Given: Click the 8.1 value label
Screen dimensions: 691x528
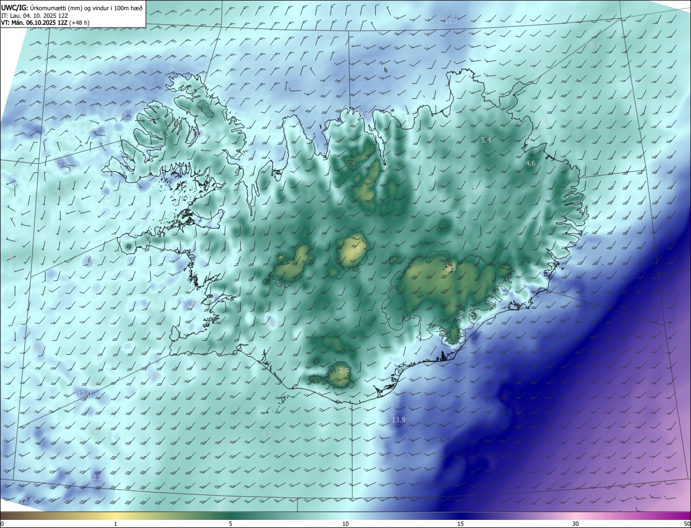Looking at the screenshot, I should [x=594, y=46].
